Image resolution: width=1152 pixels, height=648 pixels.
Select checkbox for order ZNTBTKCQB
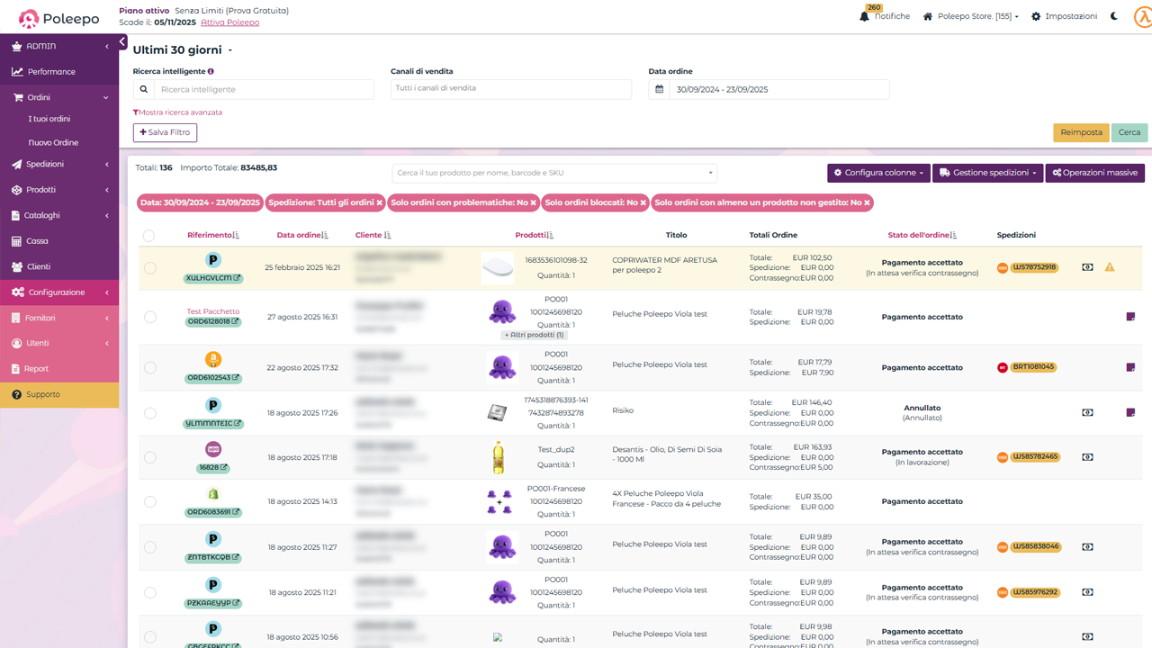(x=149, y=547)
